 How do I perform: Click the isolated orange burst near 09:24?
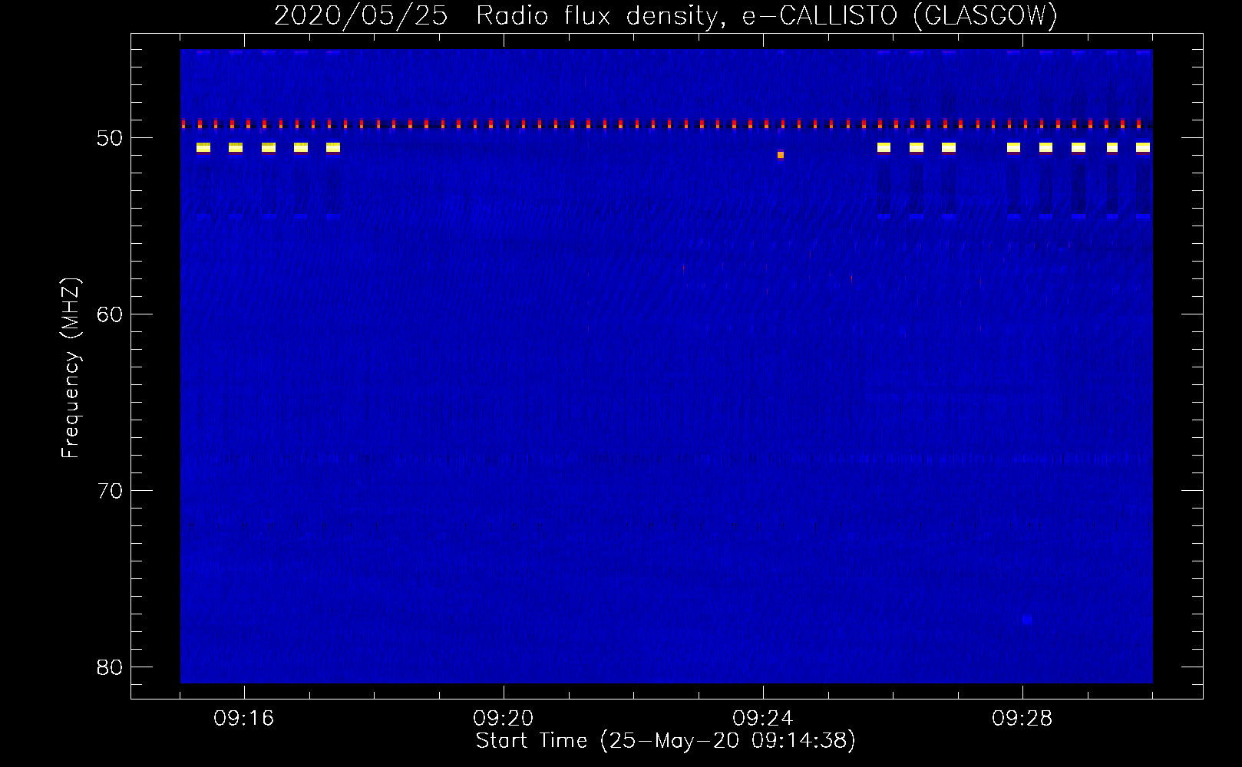coord(781,155)
